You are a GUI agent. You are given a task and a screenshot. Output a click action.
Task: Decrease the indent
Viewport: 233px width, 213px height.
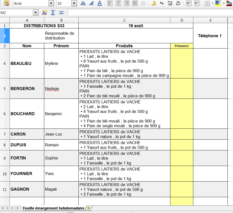(x=189, y=3)
